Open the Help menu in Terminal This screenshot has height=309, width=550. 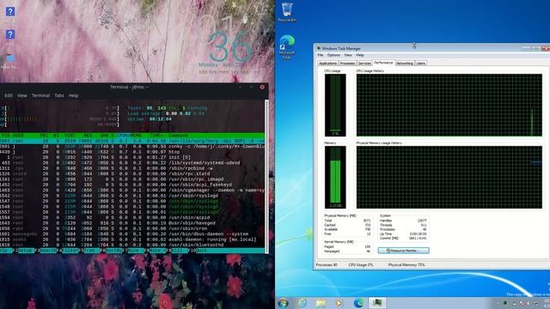(x=73, y=95)
